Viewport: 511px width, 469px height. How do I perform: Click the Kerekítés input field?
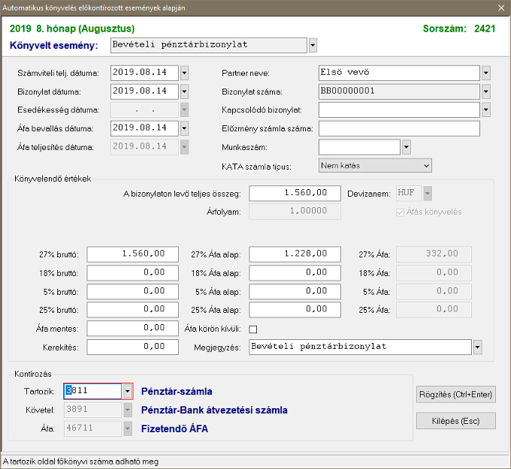click(x=132, y=347)
